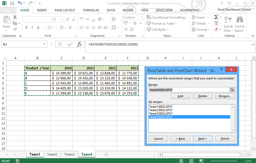The width and height of the screenshot is (256, 163).
Task: Select top vertical alignment
Action: pos(82,19)
